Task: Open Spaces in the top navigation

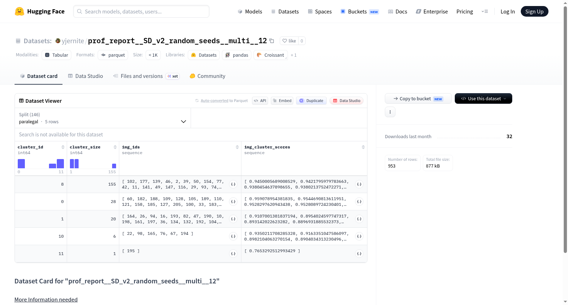Action: 319,11
